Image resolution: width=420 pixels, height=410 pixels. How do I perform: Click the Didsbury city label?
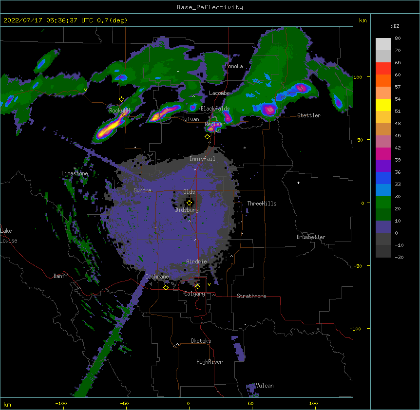click(x=187, y=210)
